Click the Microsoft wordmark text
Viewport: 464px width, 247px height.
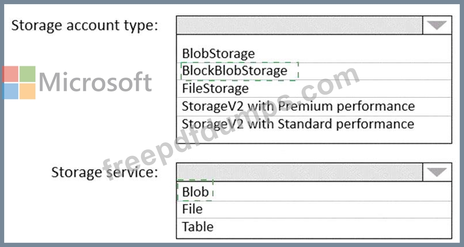(x=95, y=83)
